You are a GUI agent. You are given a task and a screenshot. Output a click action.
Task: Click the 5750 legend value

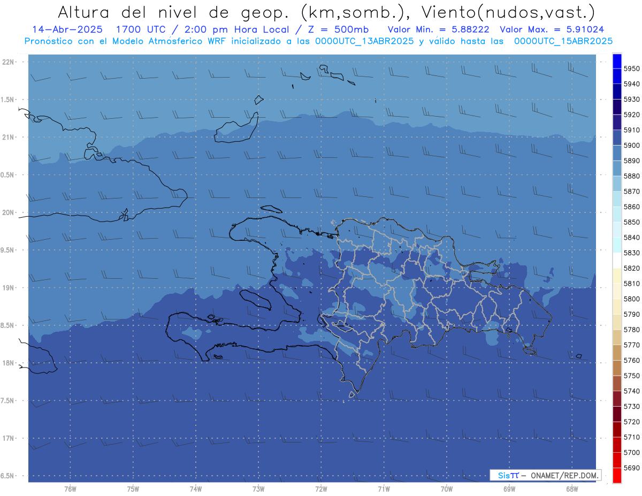coord(631,376)
